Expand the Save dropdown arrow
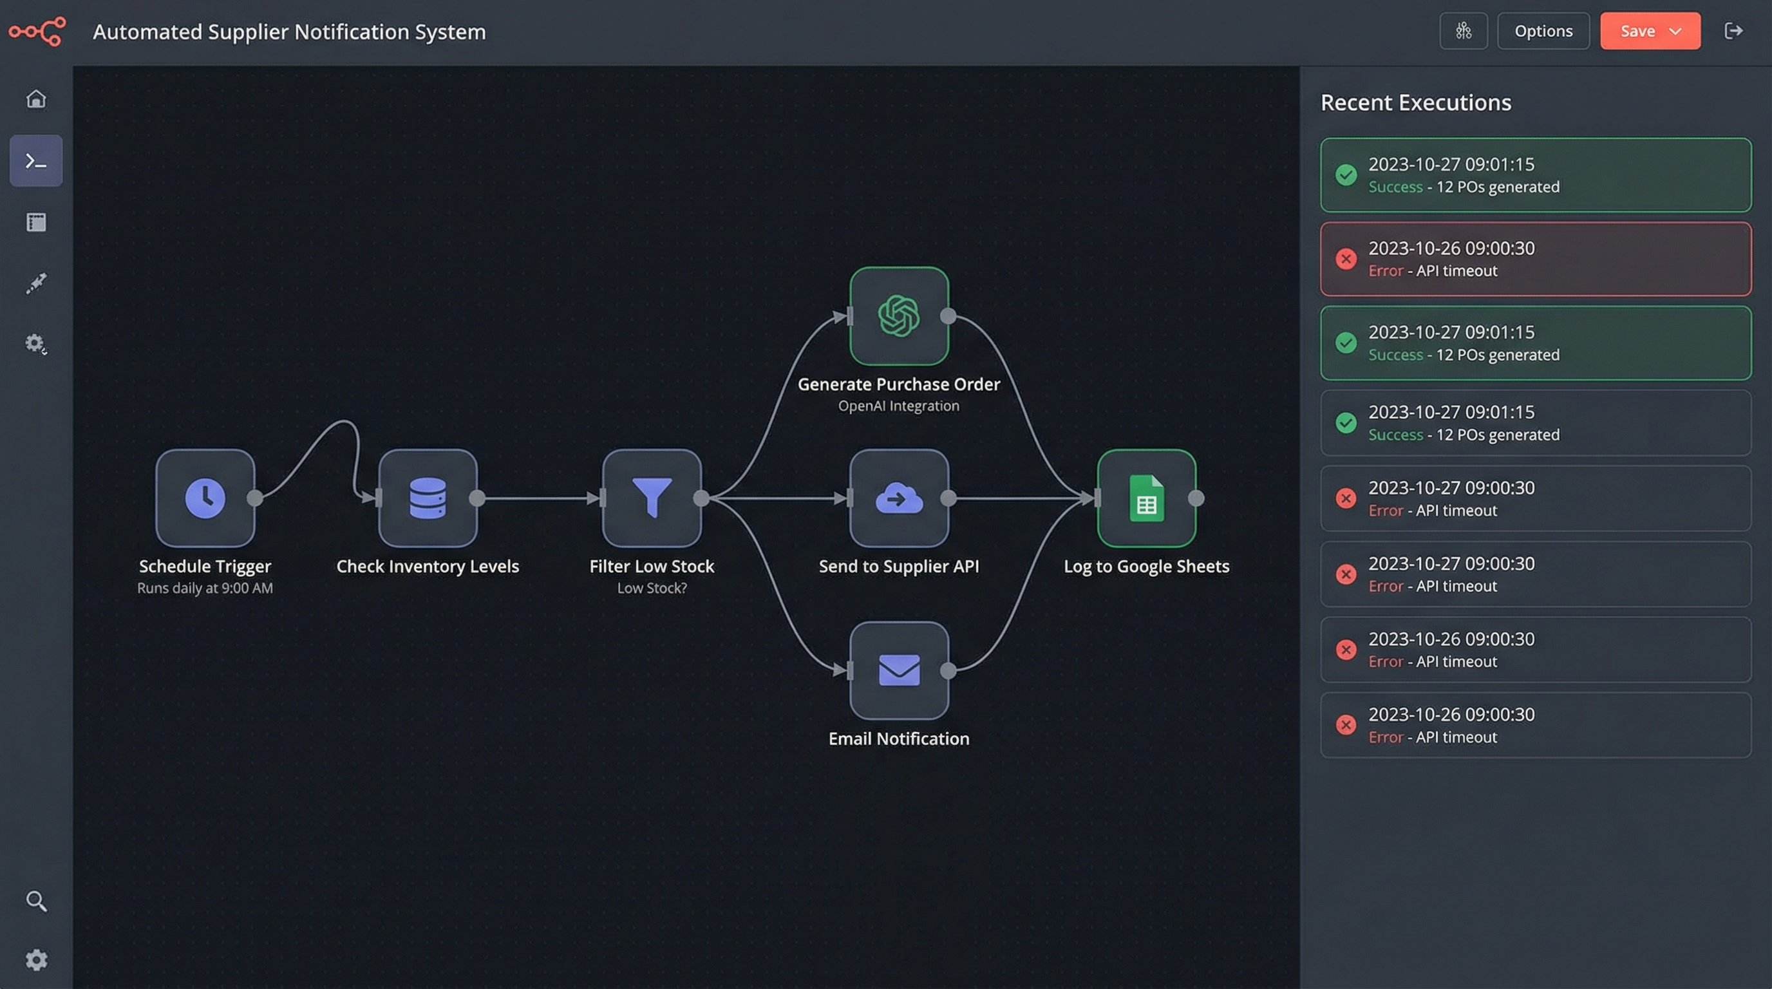 click(1675, 32)
